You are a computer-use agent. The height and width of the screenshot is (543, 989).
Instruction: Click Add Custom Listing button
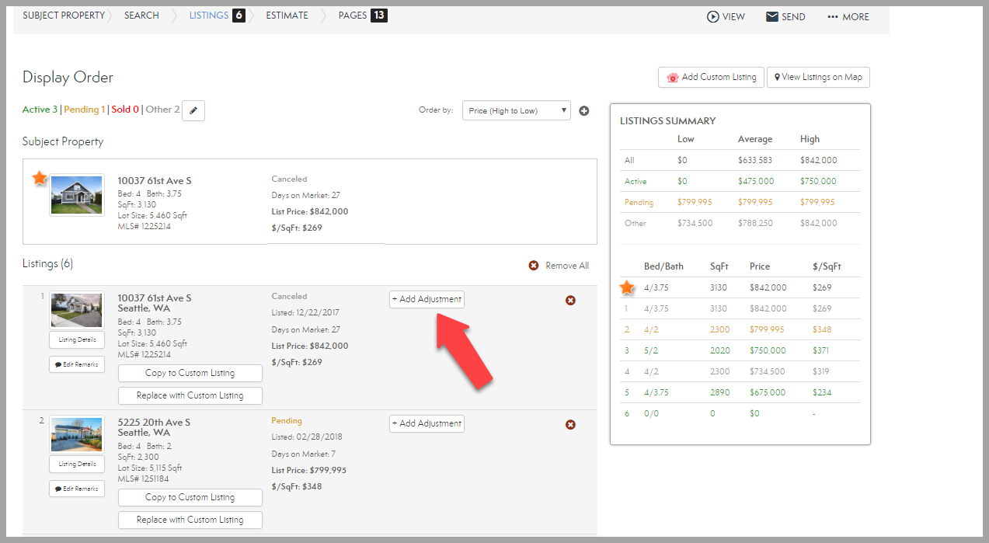coord(712,77)
